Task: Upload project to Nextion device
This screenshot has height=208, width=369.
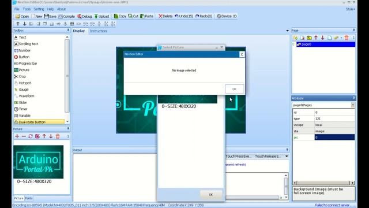Action: coord(101,16)
